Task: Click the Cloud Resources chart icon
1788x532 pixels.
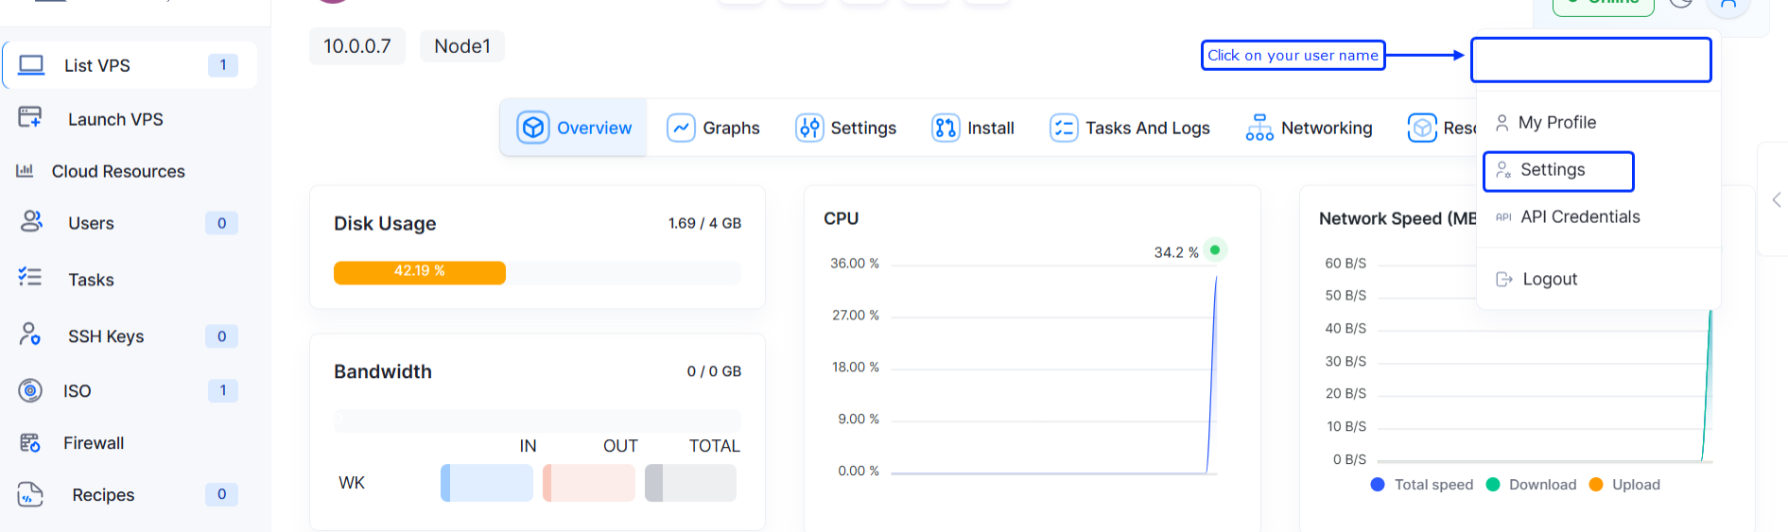Action: coord(25,171)
